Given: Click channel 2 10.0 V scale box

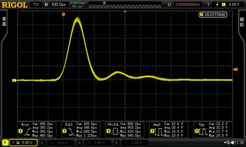Looking at the screenshot, I should pos(60,143).
